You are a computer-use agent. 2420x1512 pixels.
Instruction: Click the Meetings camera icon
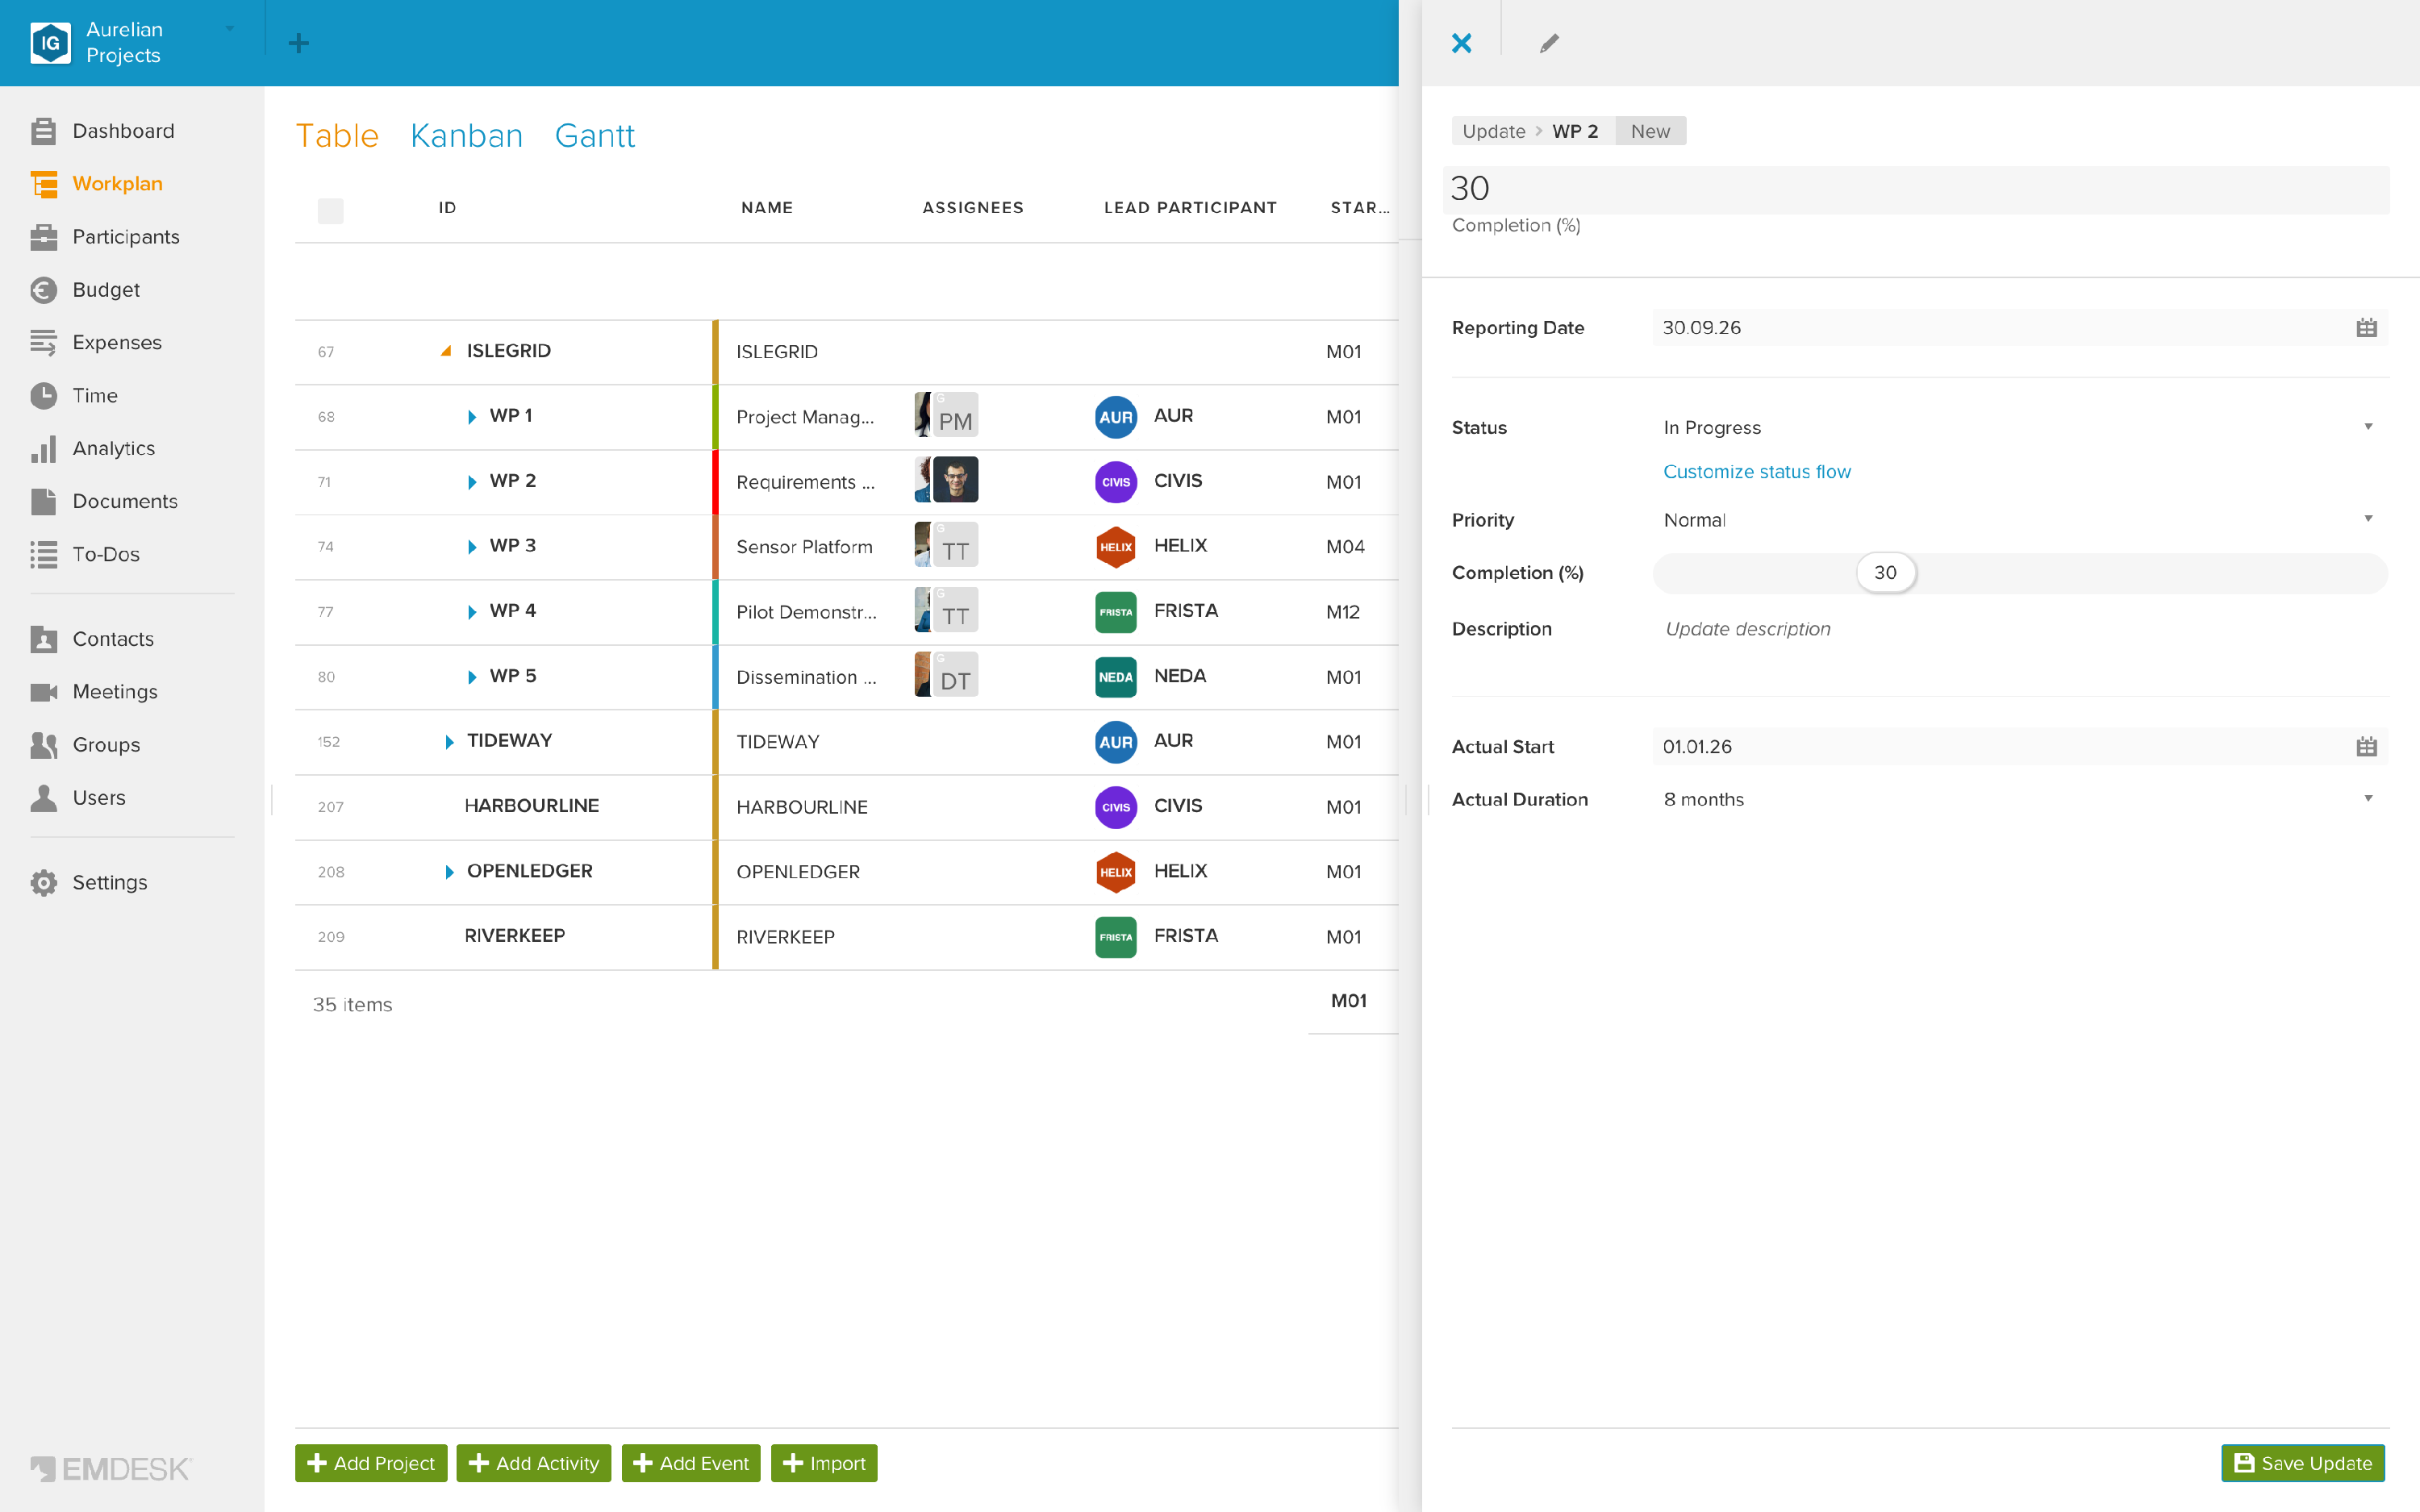[x=43, y=692]
